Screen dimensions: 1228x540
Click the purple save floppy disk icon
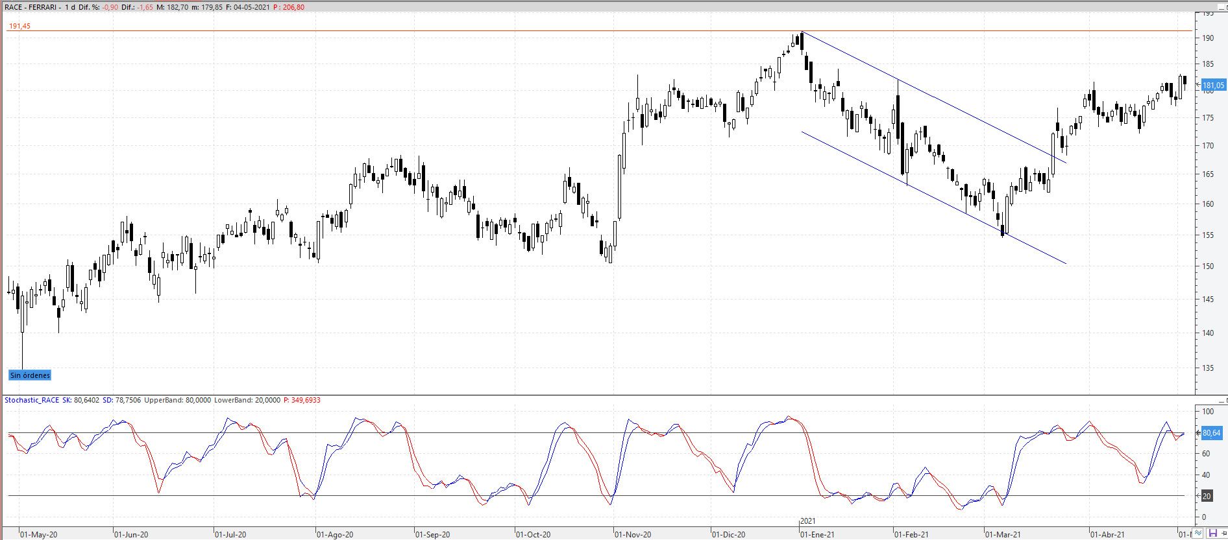[x=1212, y=534]
